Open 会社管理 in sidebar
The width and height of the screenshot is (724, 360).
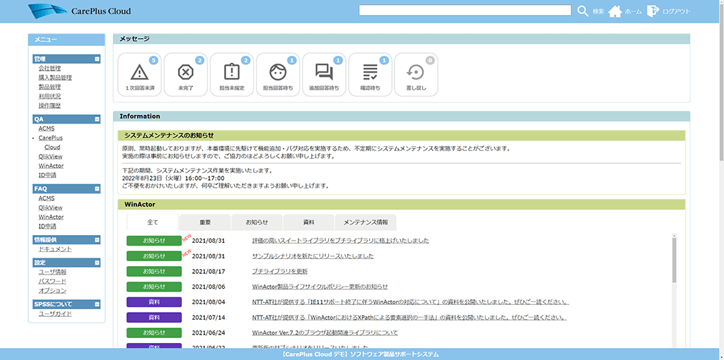click(x=50, y=68)
